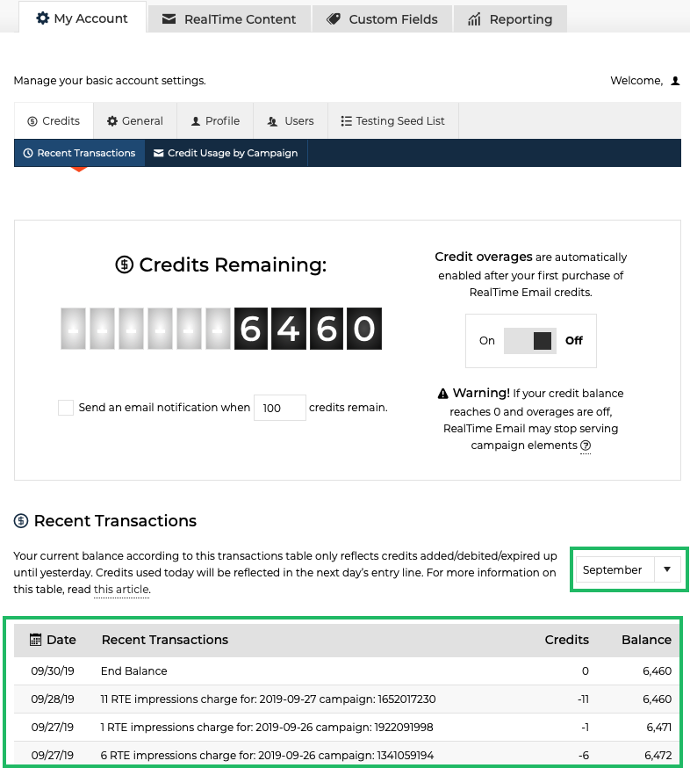Viewport: 690px width, 768px height.
Task: Click the credits threshold input field
Action: (x=279, y=408)
